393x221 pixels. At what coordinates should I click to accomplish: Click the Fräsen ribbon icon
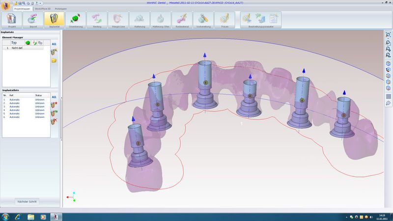[x=224, y=20]
